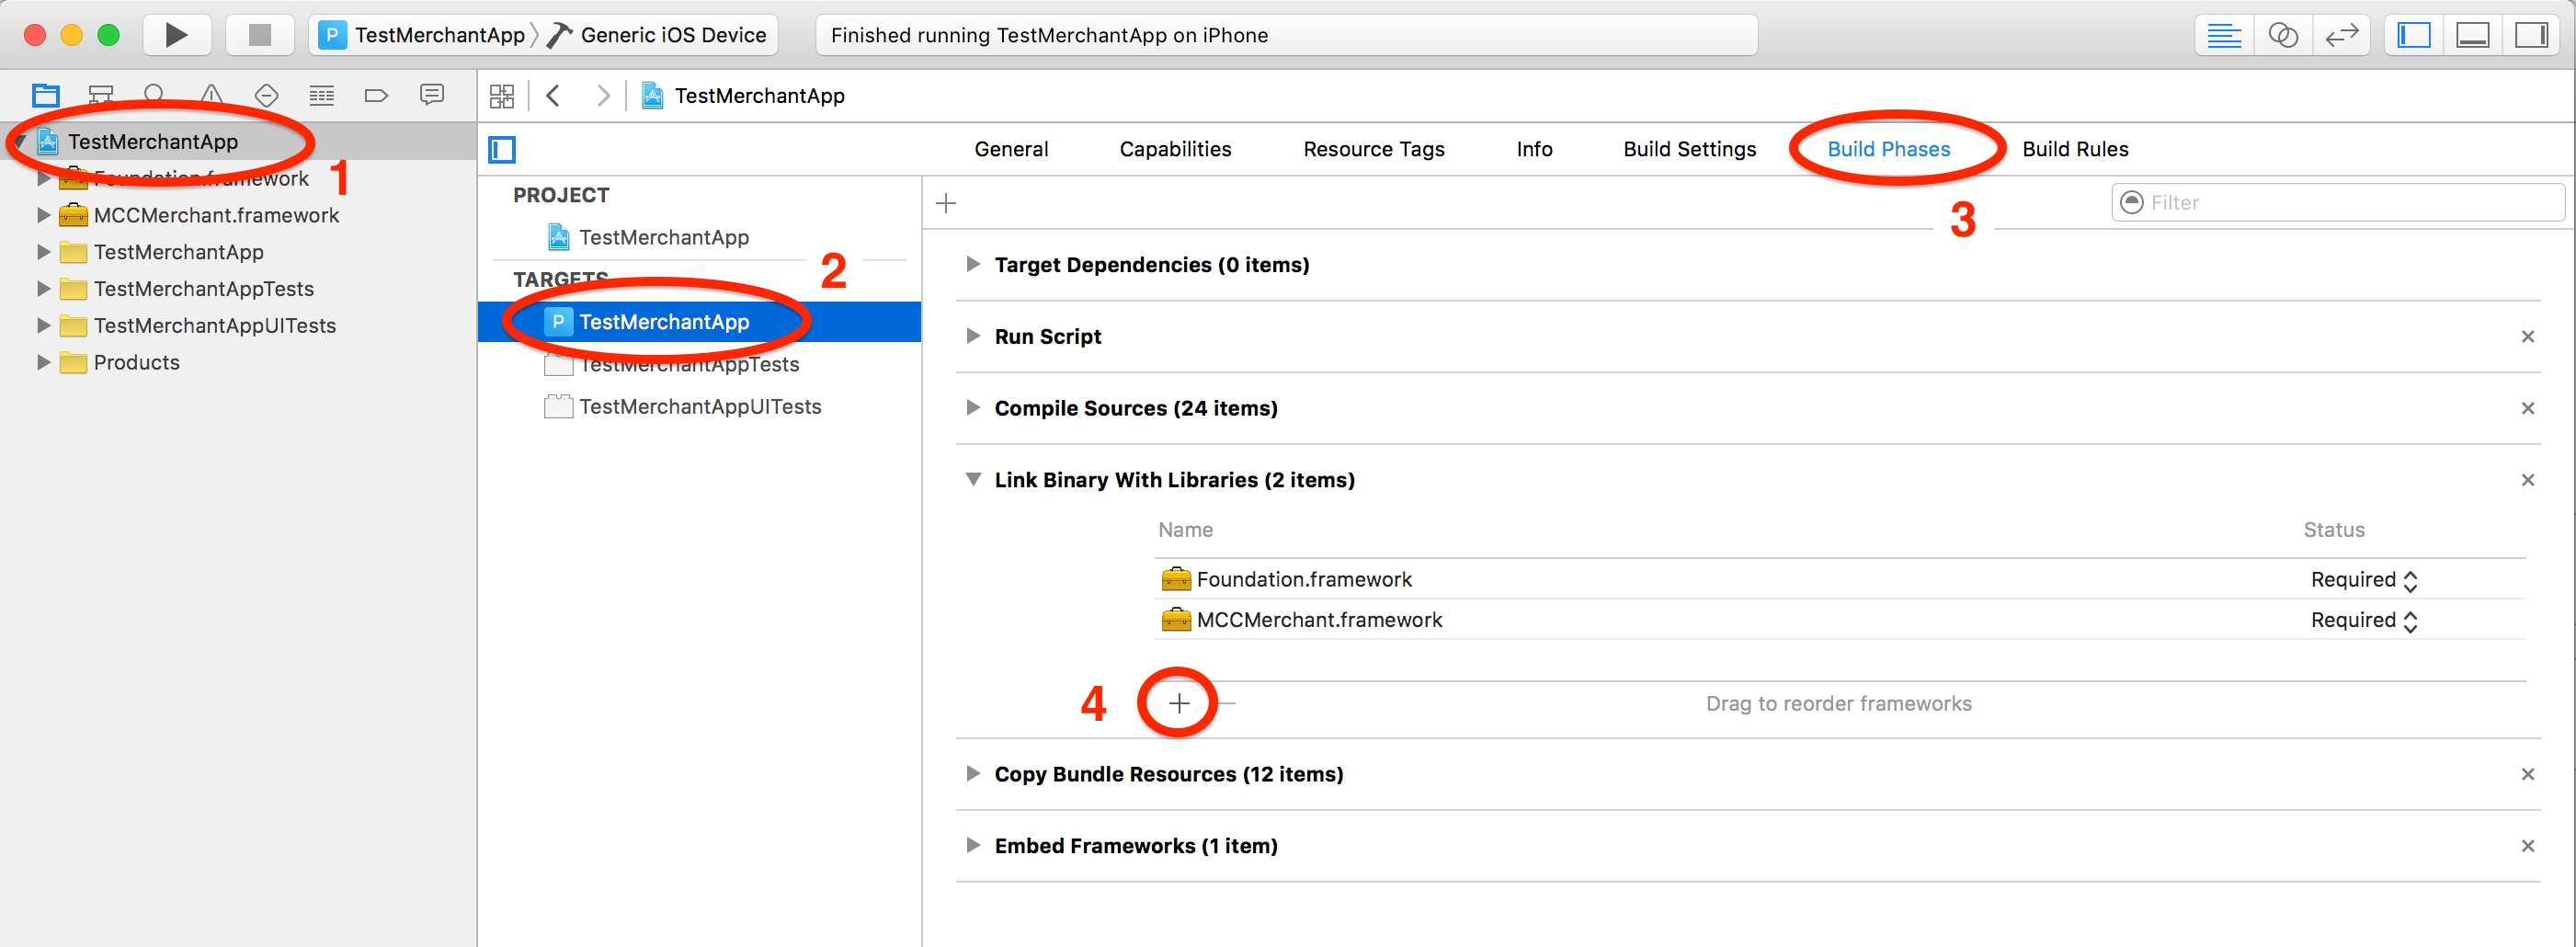Expand Copy Bundle Resources section
Image resolution: width=2576 pixels, height=947 pixels.
[x=973, y=774]
